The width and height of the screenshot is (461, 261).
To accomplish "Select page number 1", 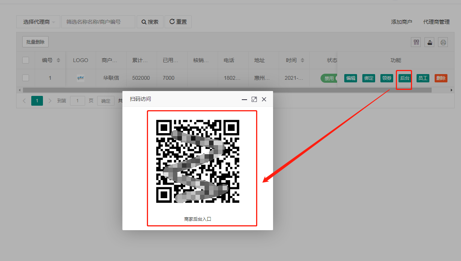I will click(x=37, y=101).
